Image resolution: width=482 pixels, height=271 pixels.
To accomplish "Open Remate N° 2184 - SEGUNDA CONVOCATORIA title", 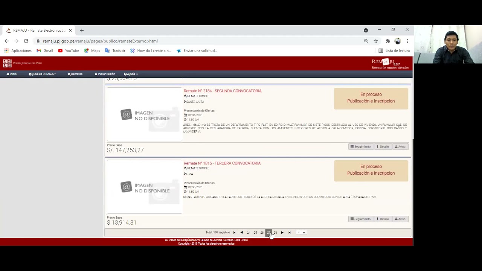I will 223,91.
